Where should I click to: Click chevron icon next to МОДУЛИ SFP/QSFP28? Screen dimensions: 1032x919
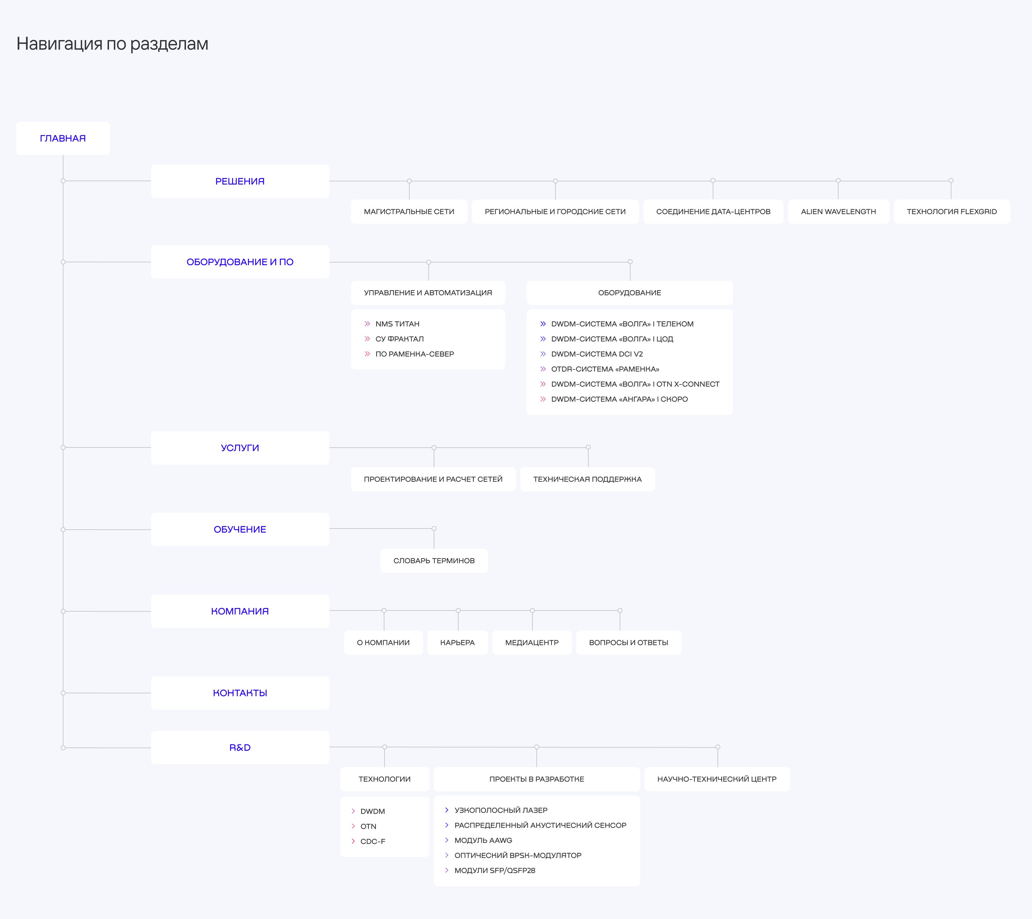click(x=446, y=870)
